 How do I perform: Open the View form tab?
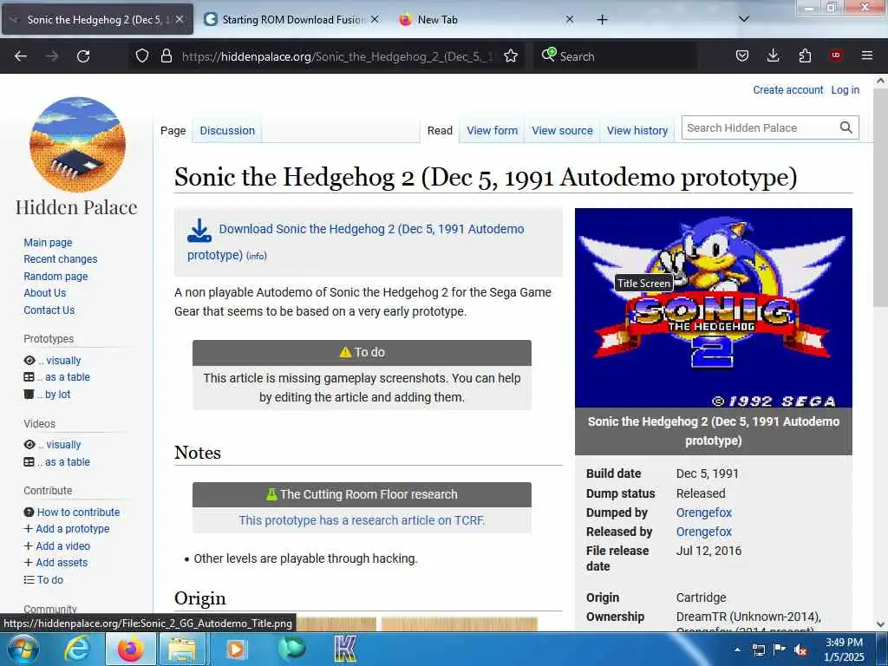[493, 131]
